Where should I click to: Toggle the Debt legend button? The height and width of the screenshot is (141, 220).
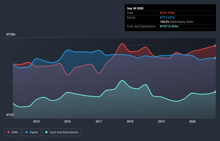point(13,132)
